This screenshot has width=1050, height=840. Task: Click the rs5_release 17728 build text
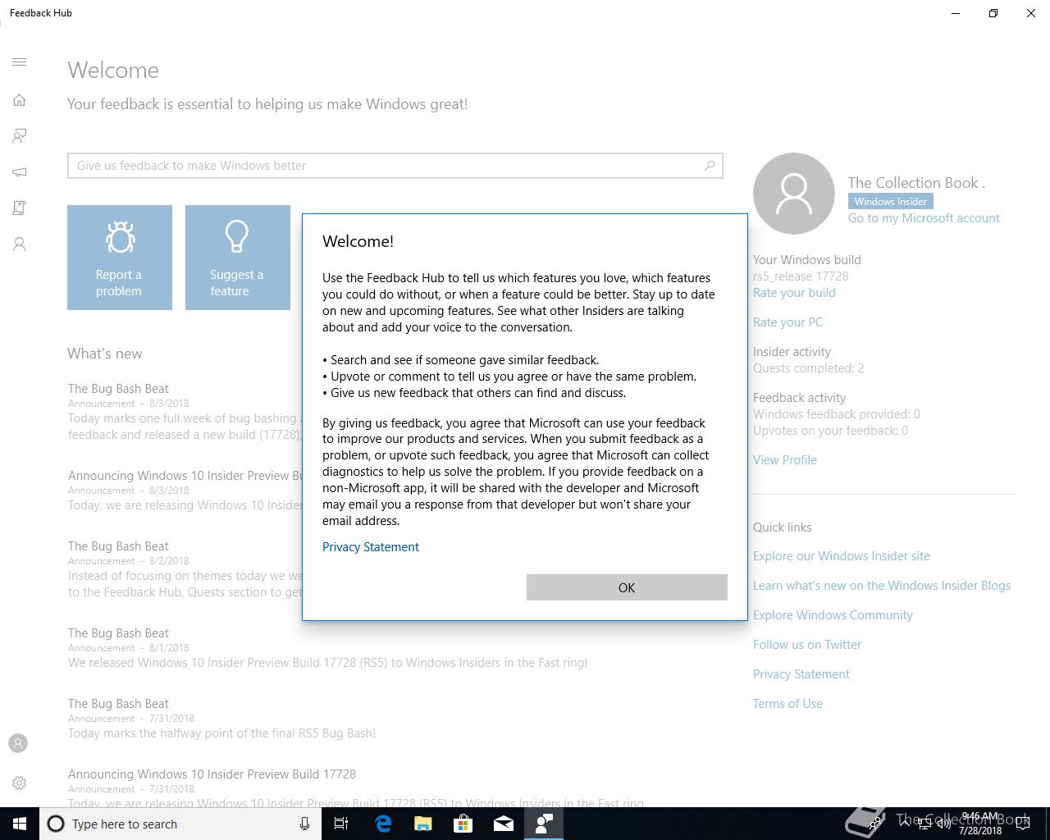click(801, 276)
